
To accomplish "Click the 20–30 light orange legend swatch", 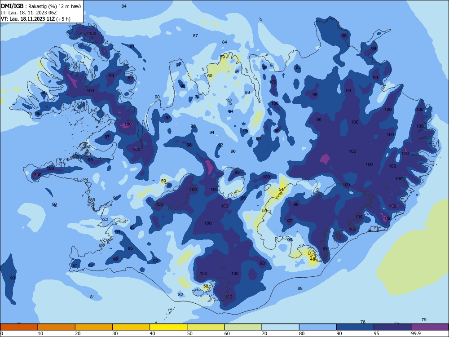I will point(94,327).
